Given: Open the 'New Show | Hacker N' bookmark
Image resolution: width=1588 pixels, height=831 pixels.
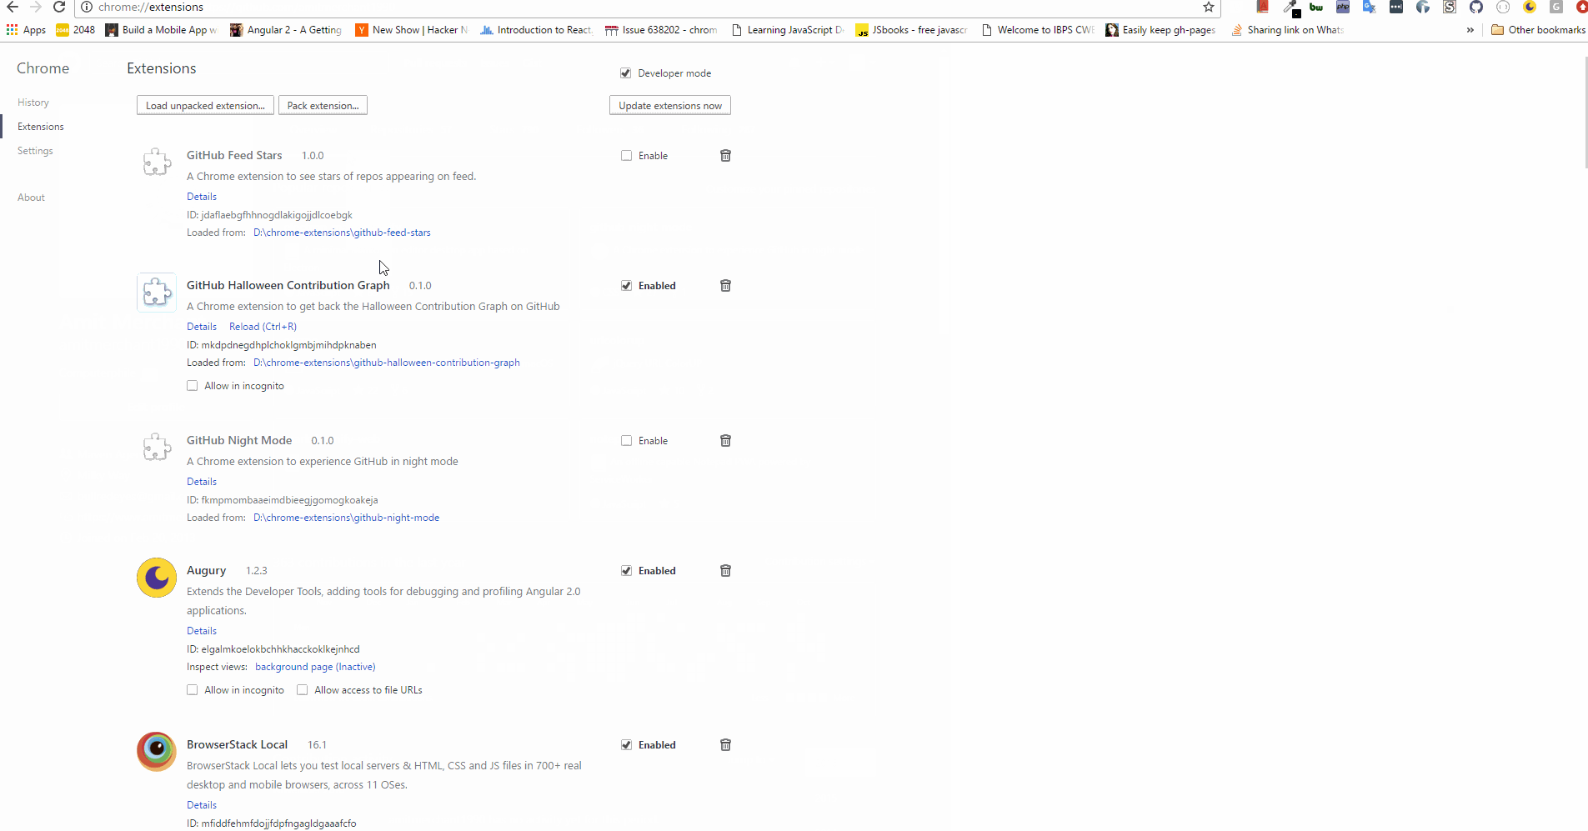Looking at the screenshot, I should tap(412, 30).
